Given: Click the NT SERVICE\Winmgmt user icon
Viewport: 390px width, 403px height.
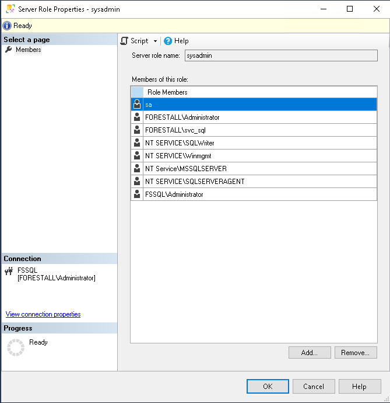Looking at the screenshot, I should (137, 156).
